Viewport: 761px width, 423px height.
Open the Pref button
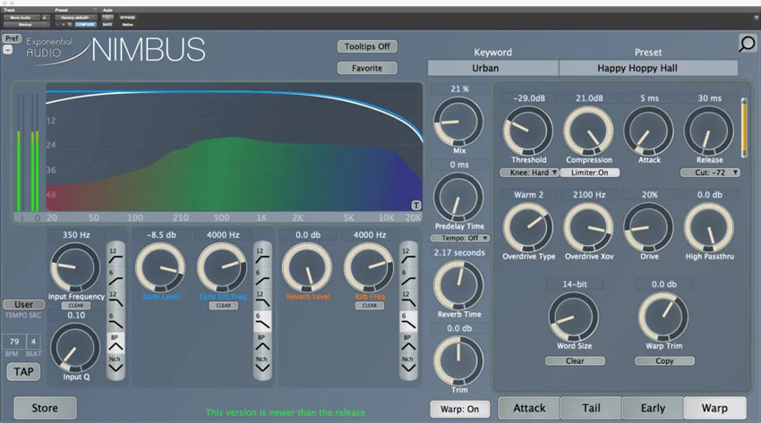click(12, 38)
